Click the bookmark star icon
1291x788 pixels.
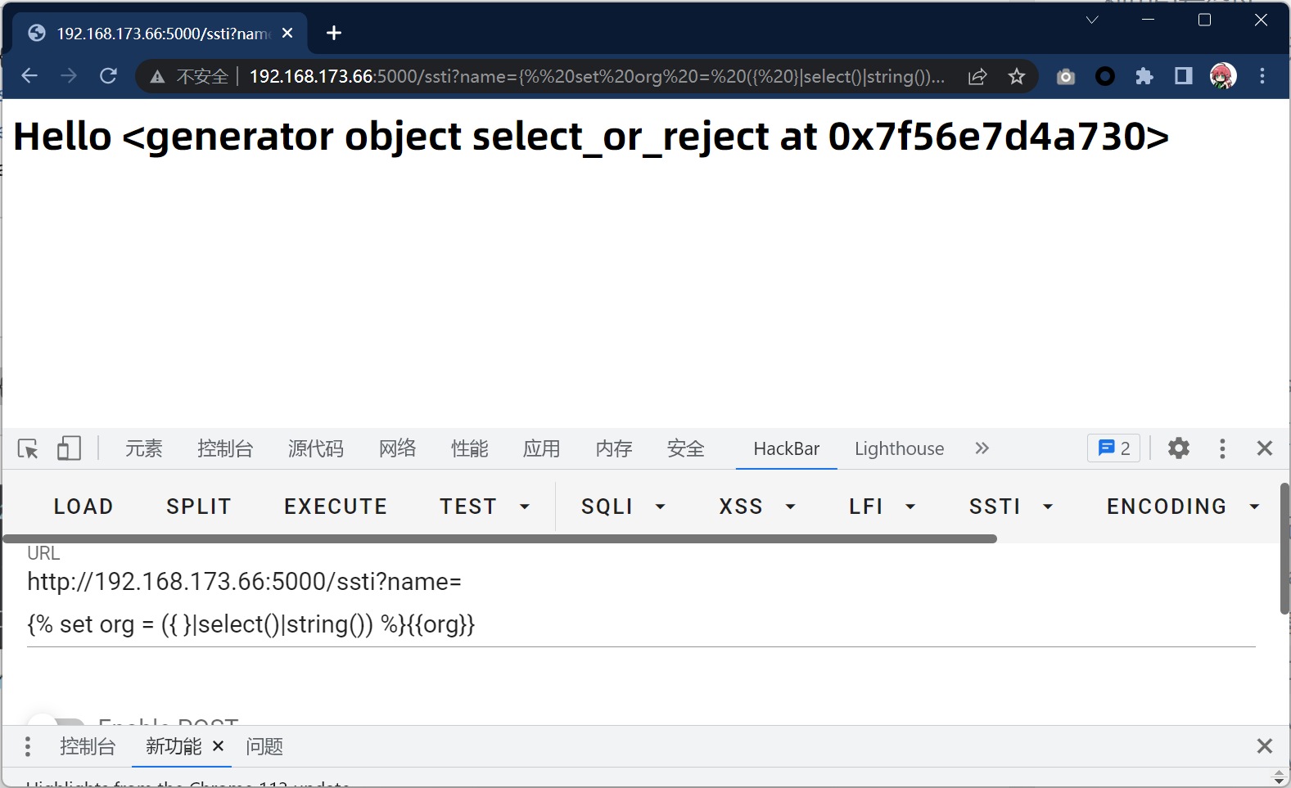click(x=1016, y=77)
